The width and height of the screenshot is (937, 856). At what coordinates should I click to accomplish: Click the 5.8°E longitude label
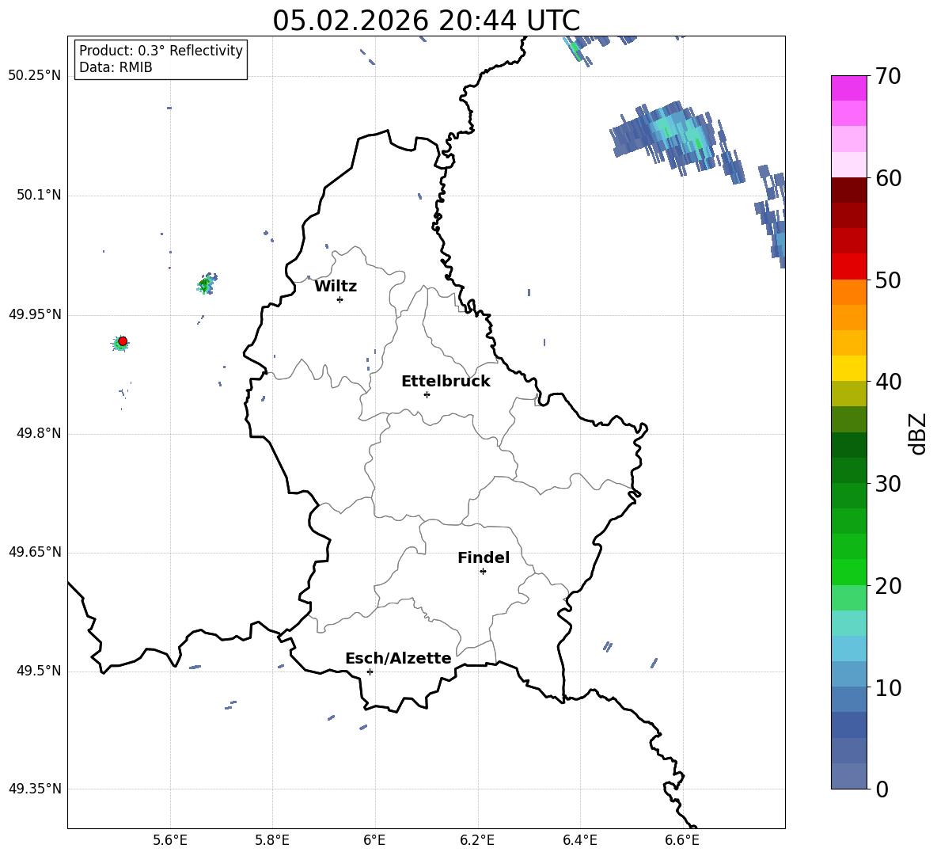tap(272, 840)
